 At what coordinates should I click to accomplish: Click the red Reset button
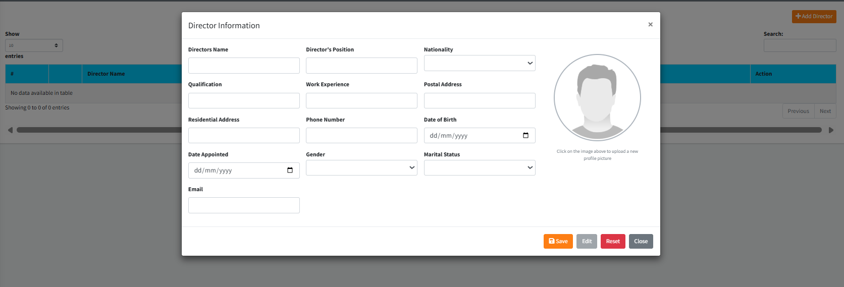click(x=613, y=241)
